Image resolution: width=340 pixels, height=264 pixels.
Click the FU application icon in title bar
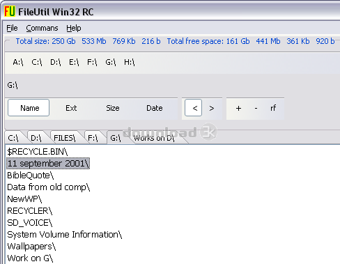10,11
